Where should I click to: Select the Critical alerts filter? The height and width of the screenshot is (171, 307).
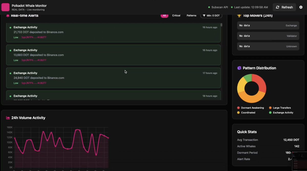176,16
